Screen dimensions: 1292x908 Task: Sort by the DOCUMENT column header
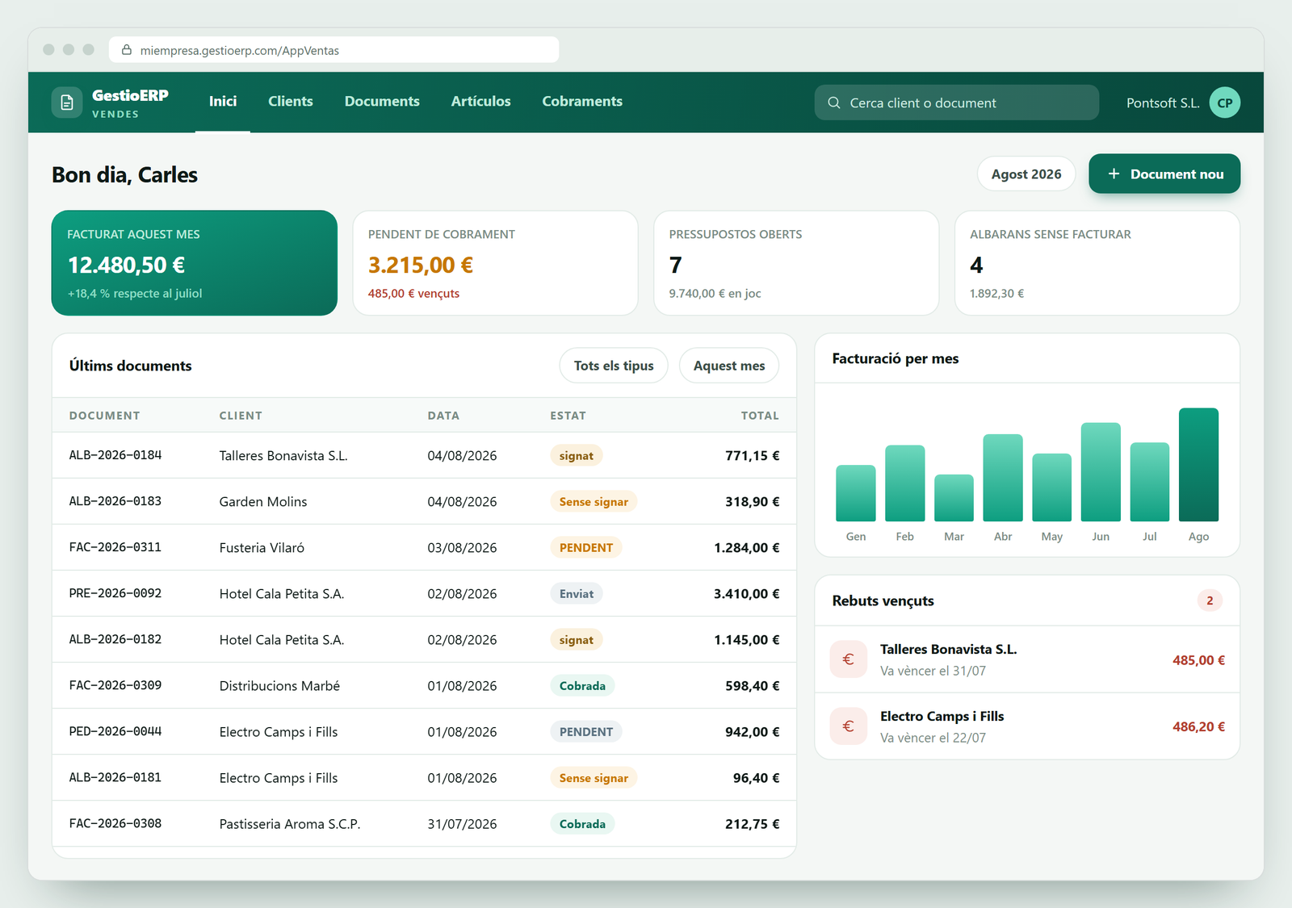pyautogui.click(x=104, y=416)
